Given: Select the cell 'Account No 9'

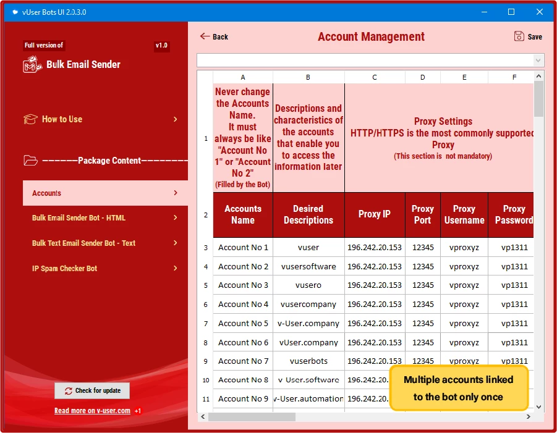Looking at the screenshot, I should 243,399.
